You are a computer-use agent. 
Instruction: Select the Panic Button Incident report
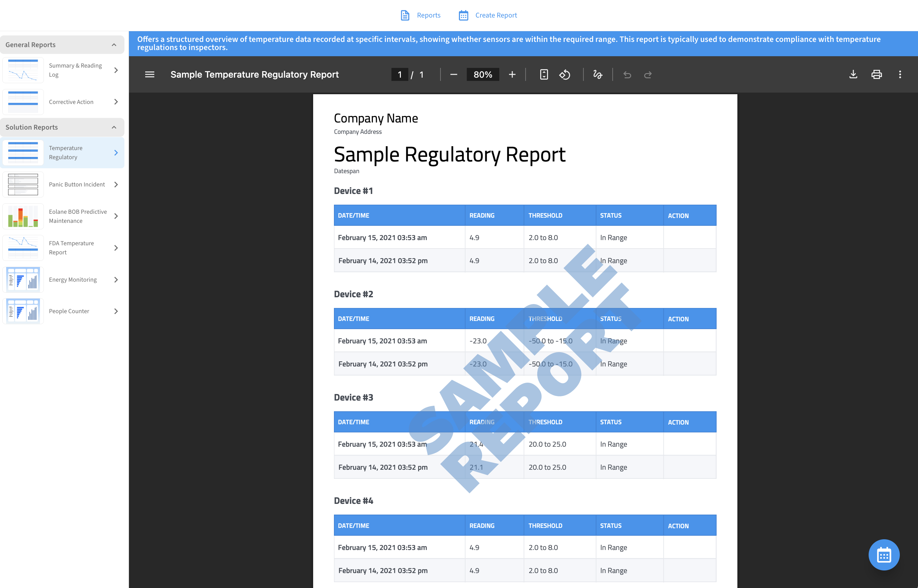pyautogui.click(x=77, y=185)
